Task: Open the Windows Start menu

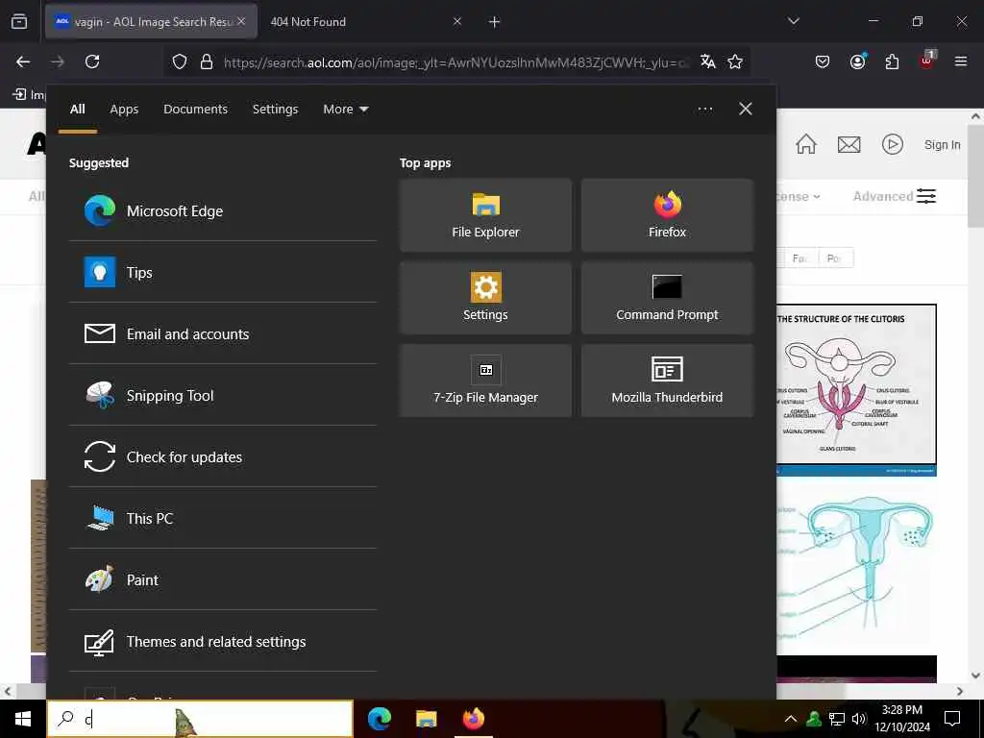Action: point(23,719)
